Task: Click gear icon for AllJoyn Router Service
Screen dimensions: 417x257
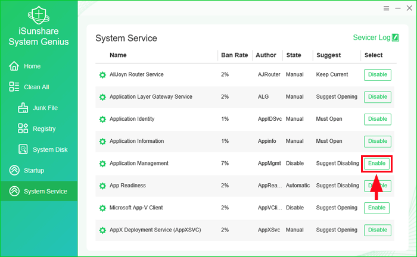Action: click(x=102, y=75)
